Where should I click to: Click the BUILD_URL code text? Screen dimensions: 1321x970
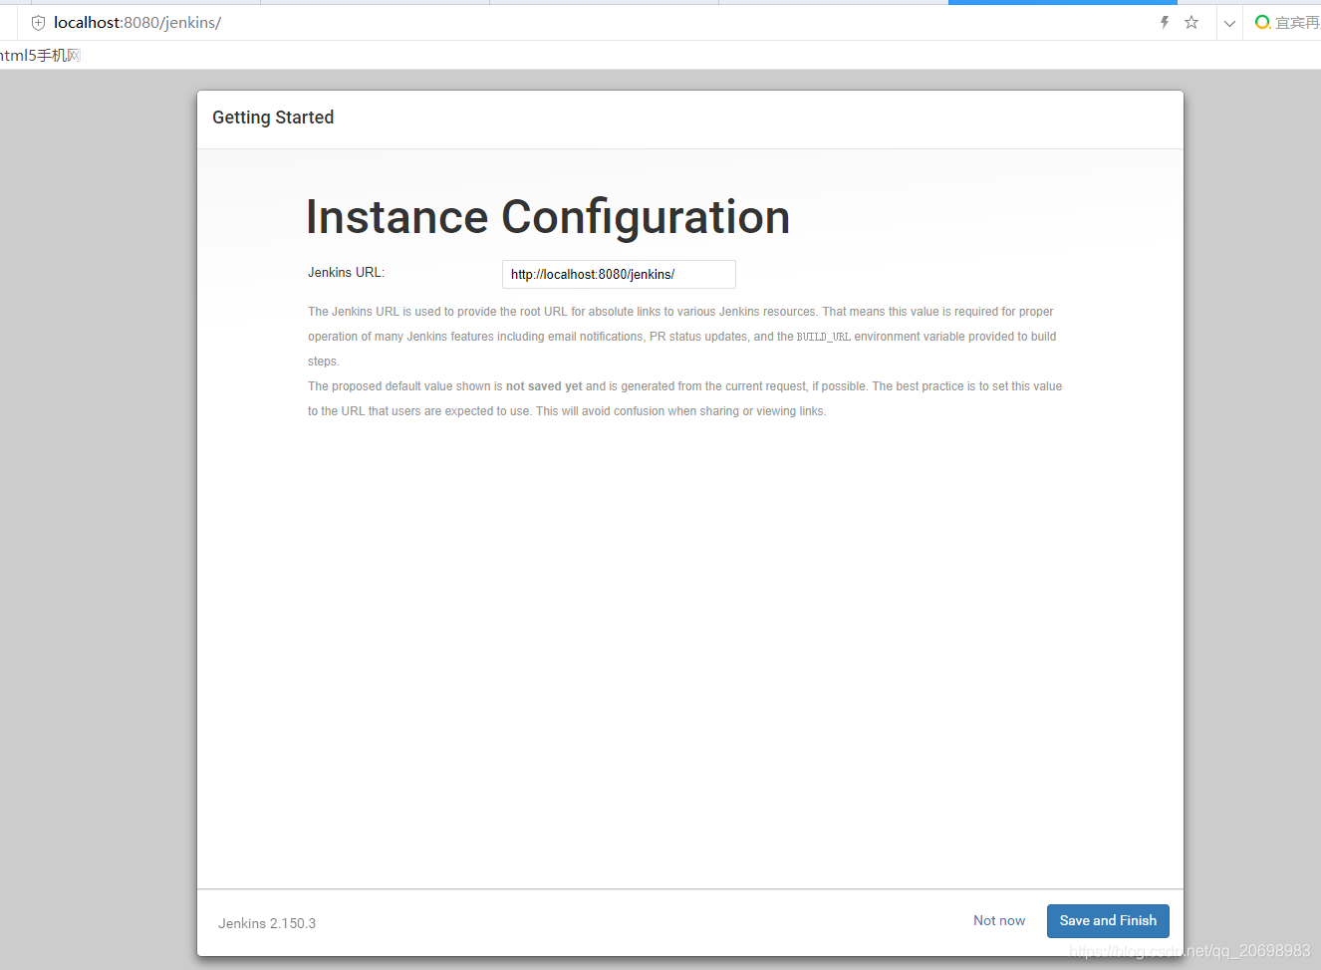click(824, 338)
